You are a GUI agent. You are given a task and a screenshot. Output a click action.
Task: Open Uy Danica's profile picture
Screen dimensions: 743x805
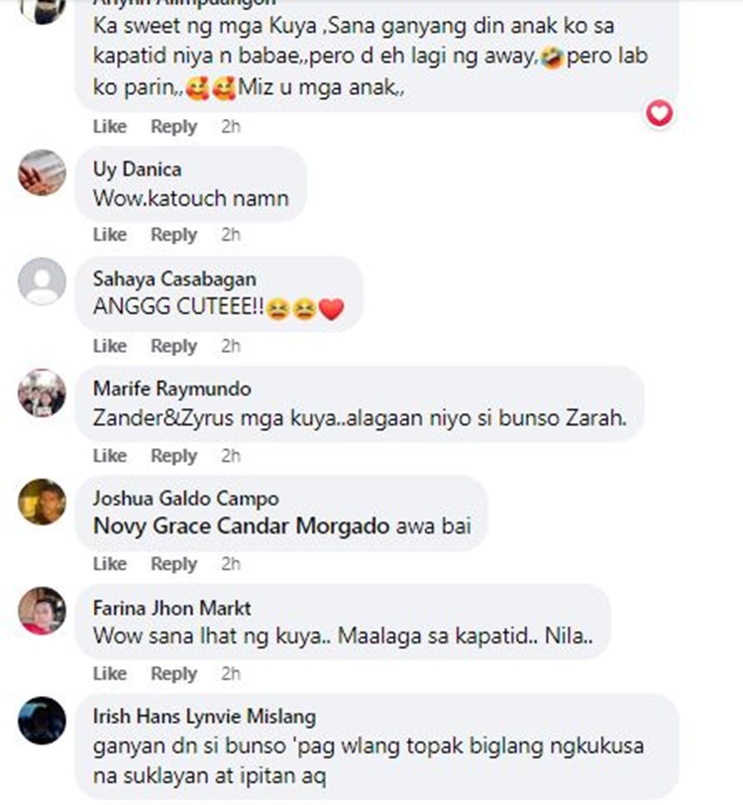pyautogui.click(x=42, y=172)
